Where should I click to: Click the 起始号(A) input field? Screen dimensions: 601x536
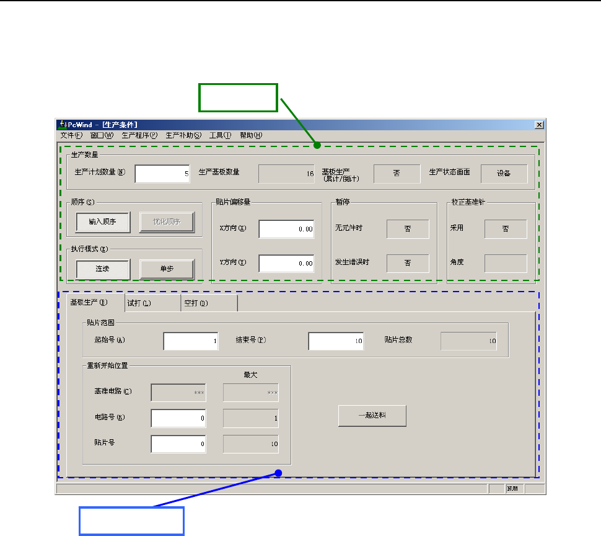click(191, 341)
